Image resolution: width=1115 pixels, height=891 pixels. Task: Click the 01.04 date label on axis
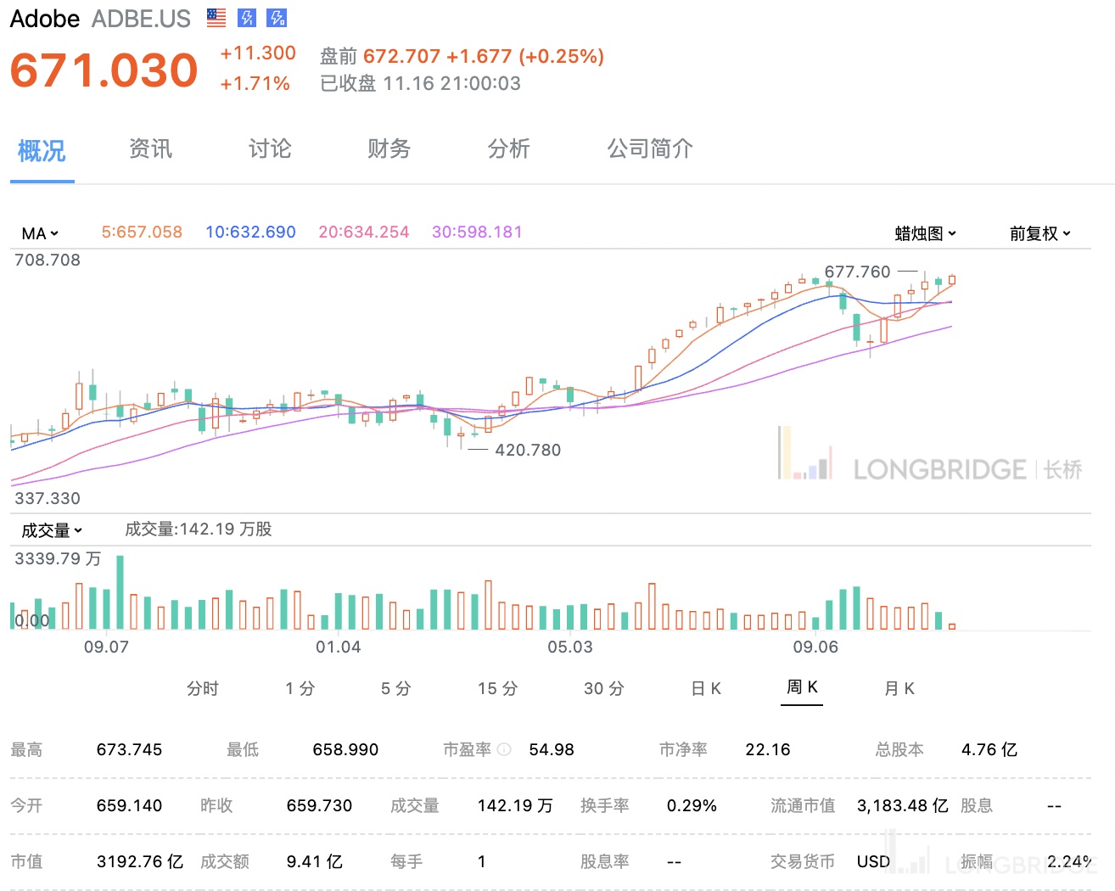338,647
